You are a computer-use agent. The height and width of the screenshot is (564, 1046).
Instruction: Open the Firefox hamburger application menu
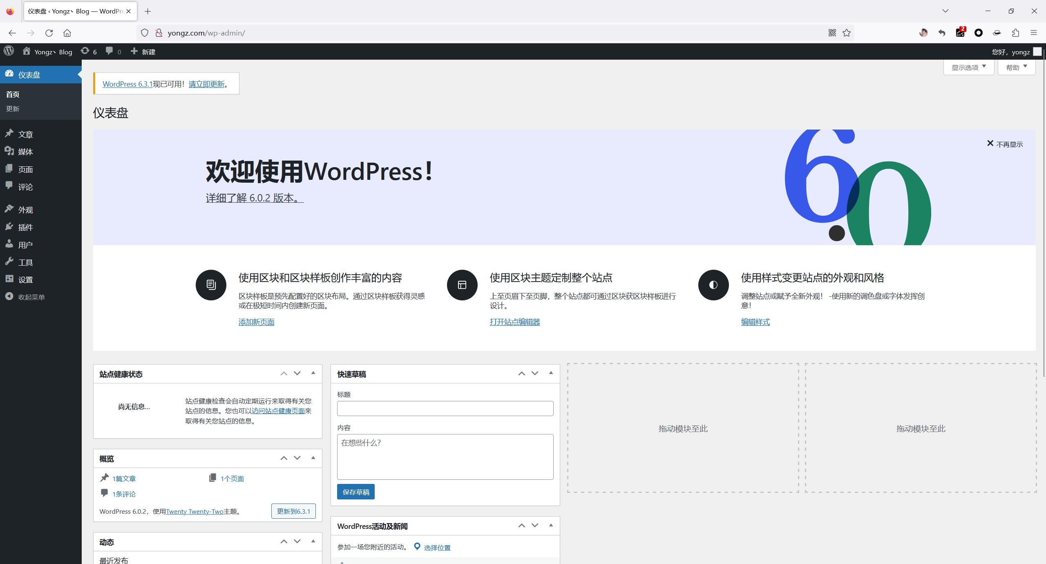1034,33
